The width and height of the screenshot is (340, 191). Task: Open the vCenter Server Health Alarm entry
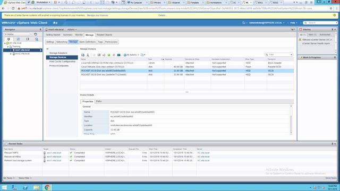coord(316,44)
